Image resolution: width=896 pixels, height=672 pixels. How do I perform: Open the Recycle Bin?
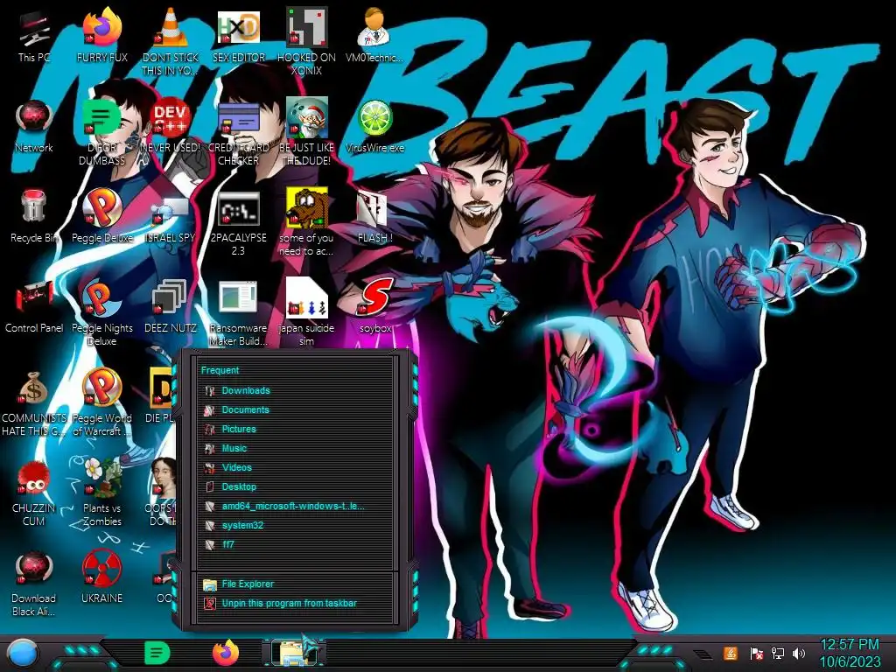tap(34, 217)
